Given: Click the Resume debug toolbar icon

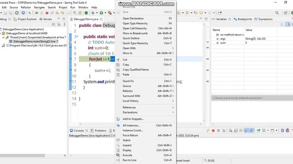Looking at the screenshot, I should 37,13.
